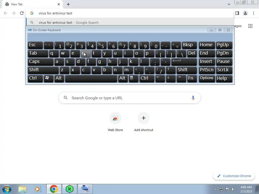Tap the Enter key on on-screen keyboard
Image resolution: width=259 pixels, height=194 pixels.
(184, 62)
